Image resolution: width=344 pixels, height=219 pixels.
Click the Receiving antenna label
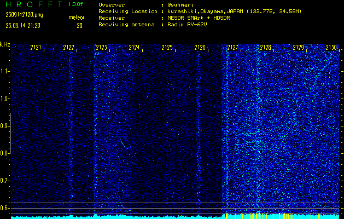(126, 25)
